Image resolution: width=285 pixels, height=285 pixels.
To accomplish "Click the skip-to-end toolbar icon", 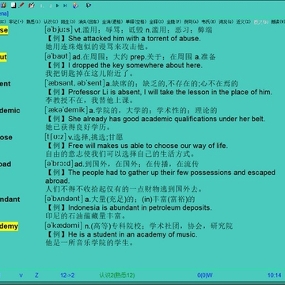I will (65, 6).
